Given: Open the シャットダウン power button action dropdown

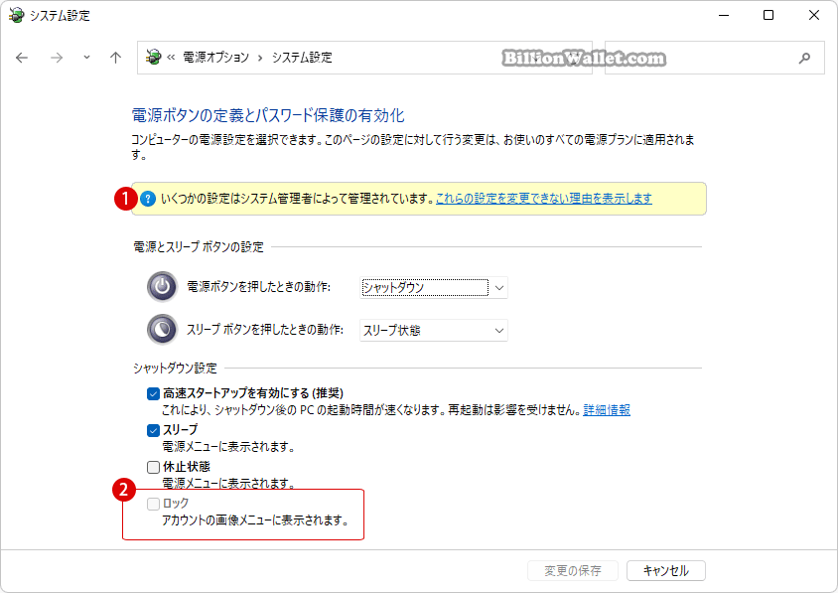Looking at the screenshot, I should click(434, 288).
